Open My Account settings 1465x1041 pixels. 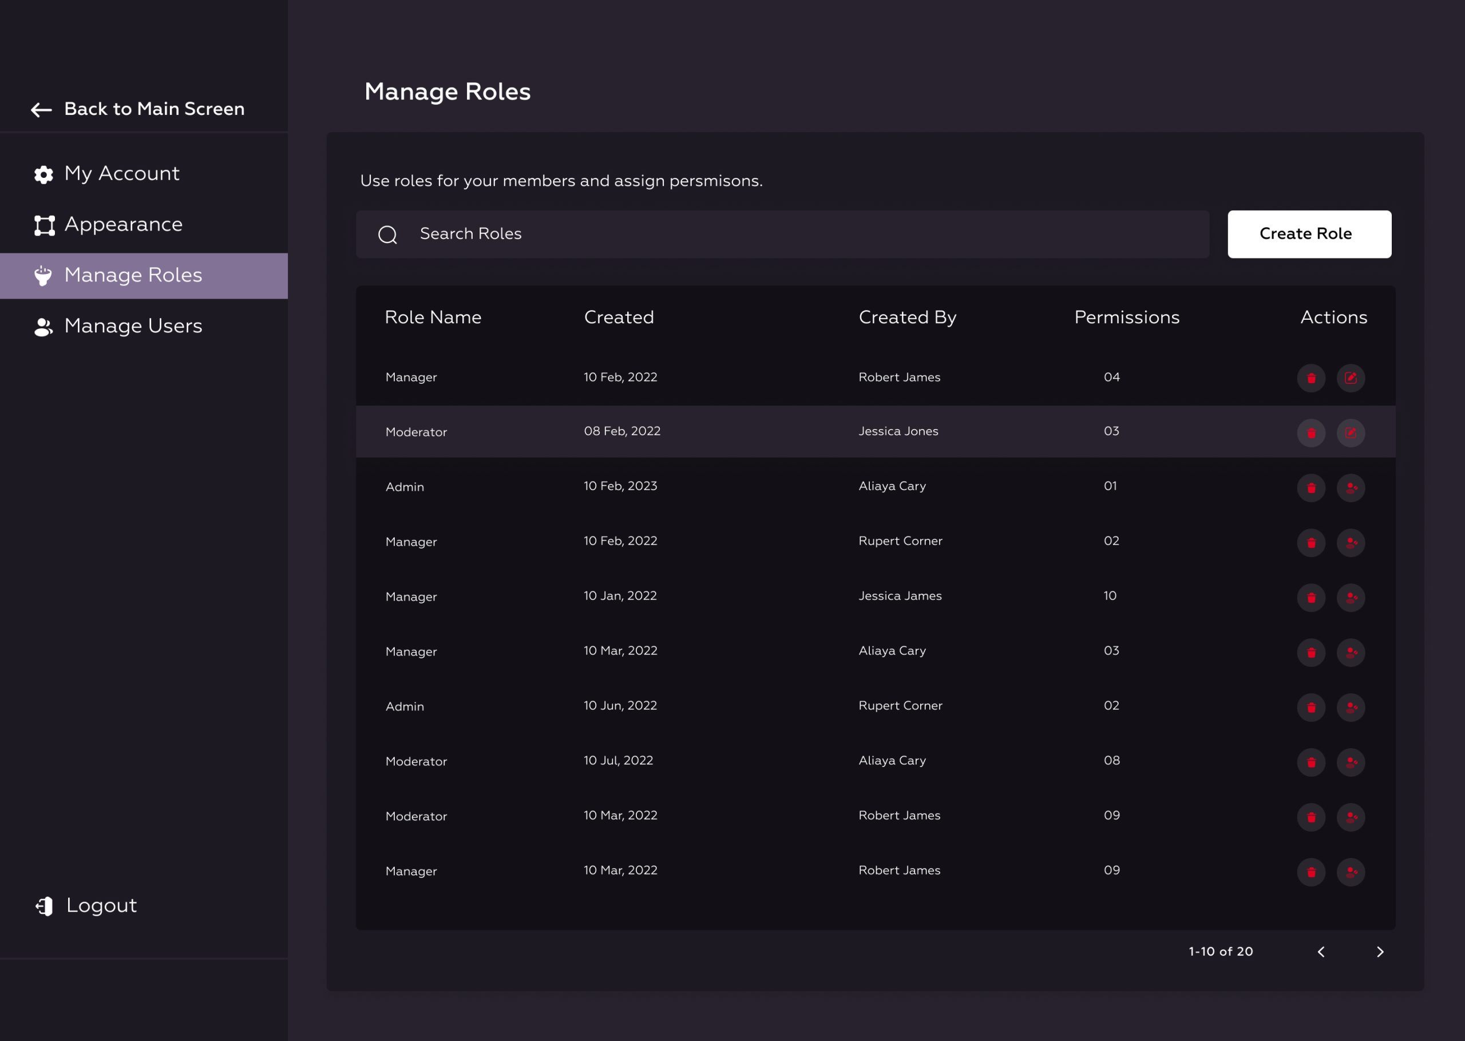(122, 174)
